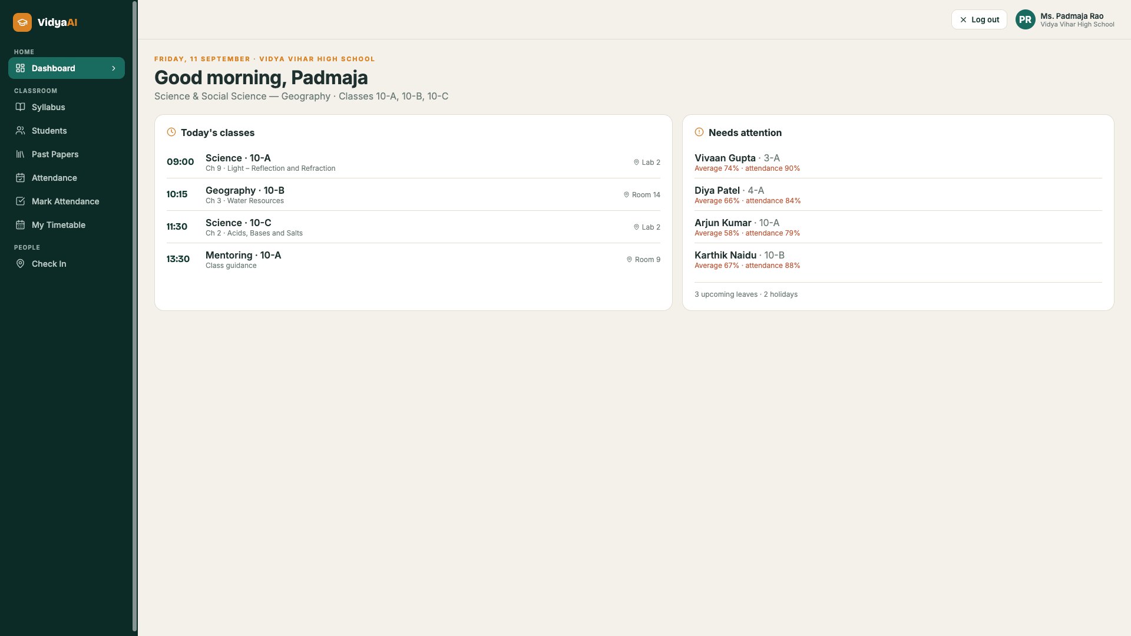This screenshot has height=636, width=1131.
Task: Open My Timetable from sidebar
Action: [67, 225]
